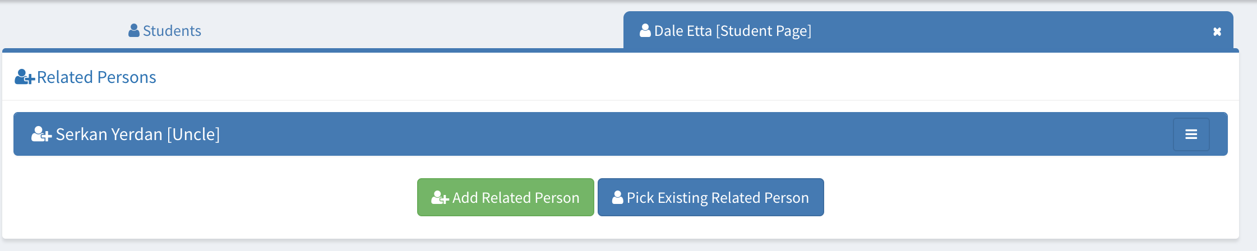
Task: Open the hamburger menu for Serkan Yerdan
Action: [x=1191, y=134]
